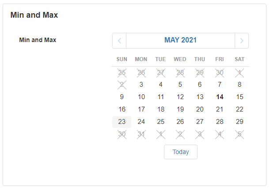This screenshot has width=270, height=189.
Task: Select Friday May 21
Action: pos(220,109)
